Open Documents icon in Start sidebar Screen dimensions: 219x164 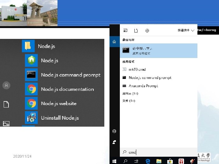(6, 104)
